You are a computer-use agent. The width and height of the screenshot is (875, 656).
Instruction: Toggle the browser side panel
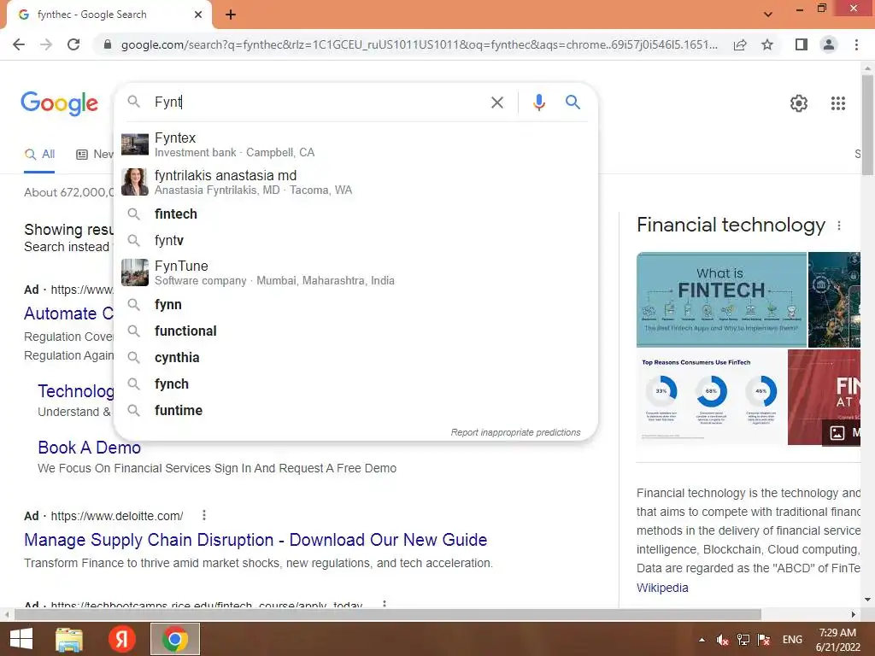802,44
